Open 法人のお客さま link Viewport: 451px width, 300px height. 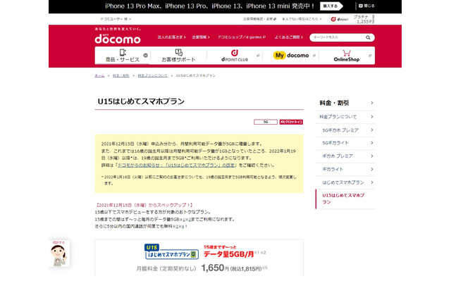(x=171, y=37)
